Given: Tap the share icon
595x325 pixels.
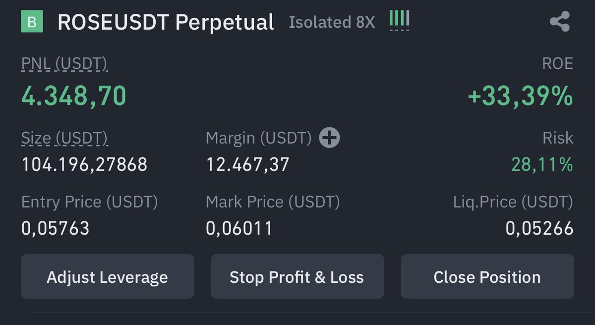Looking at the screenshot, I should [560, 22].
